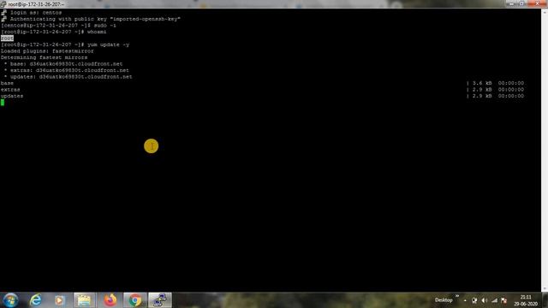548x308 pixels.
Task: Click the highlighted 'root' output
Action: [x=7, y=38]
